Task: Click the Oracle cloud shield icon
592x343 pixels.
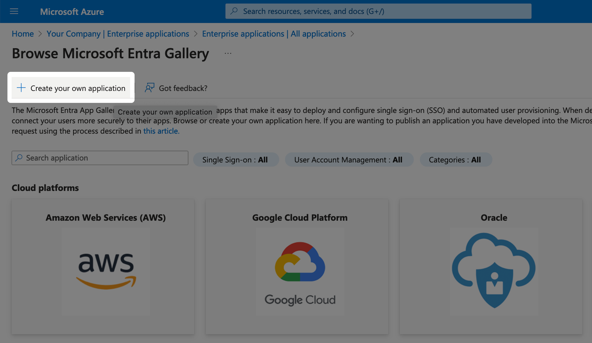Action: coord(494,271)
